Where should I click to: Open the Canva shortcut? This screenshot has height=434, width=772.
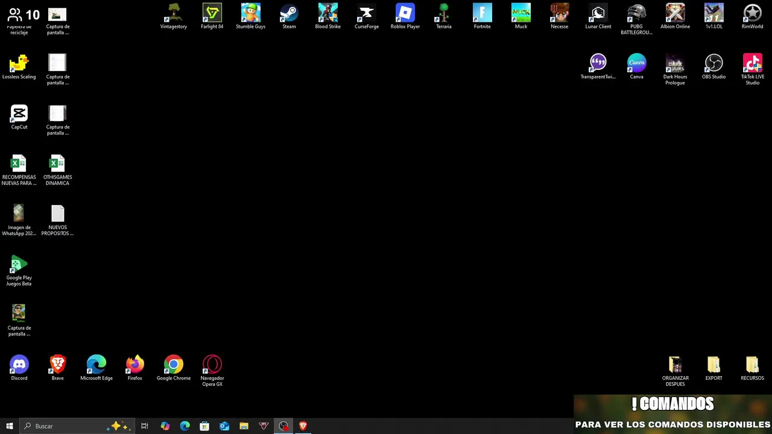[x=637, y=66]
